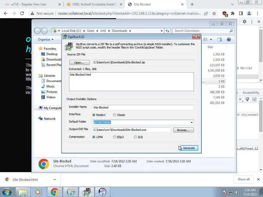The image size is (263, 197).
Task: Click vm1 in Explorer breadcrumb
Action: [103, 31]
